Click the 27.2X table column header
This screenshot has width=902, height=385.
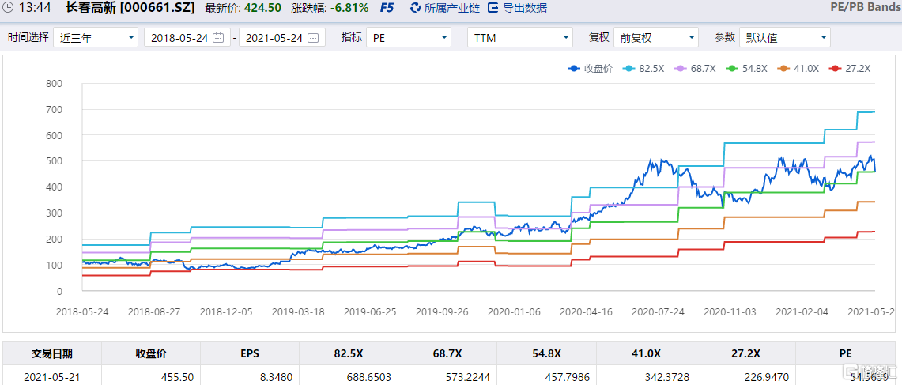745,353
